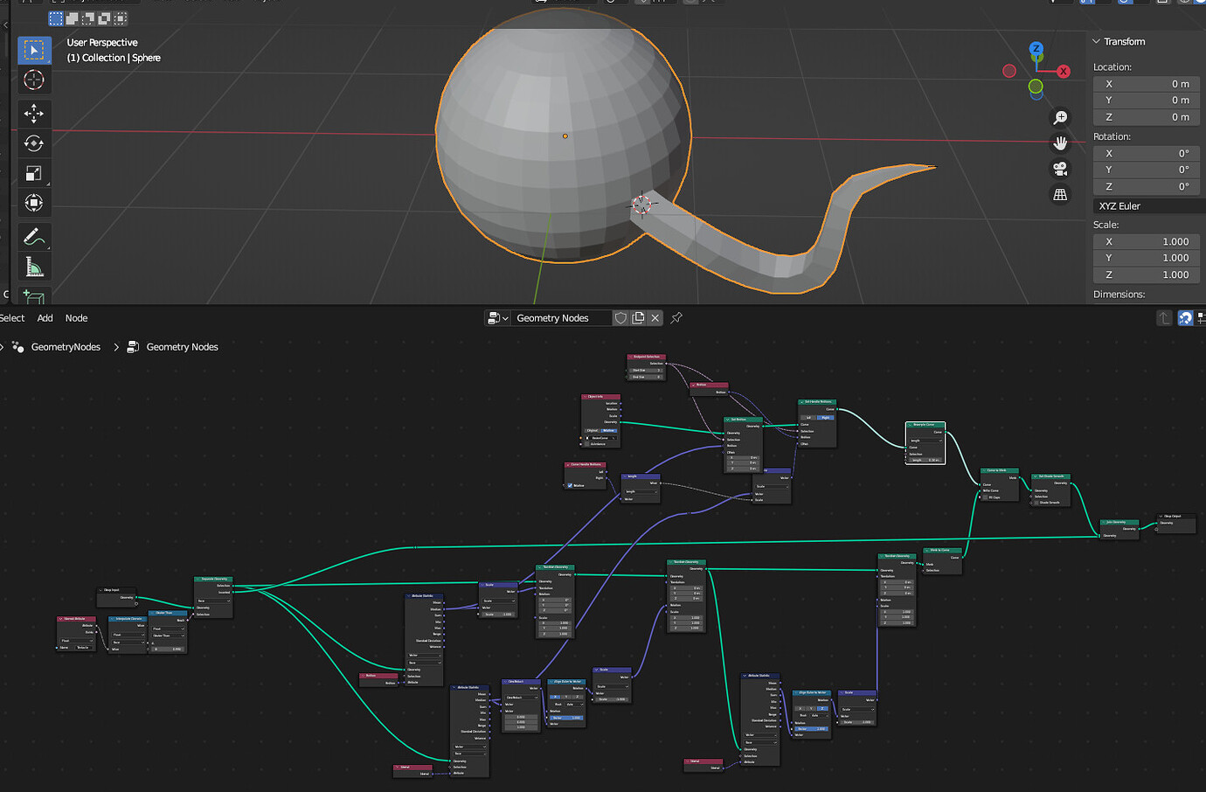Click the Original button on the Object Info node

coord(592,430)
